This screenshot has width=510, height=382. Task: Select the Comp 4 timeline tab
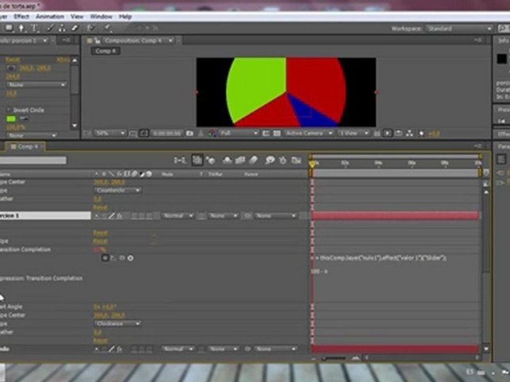point(25,147)
